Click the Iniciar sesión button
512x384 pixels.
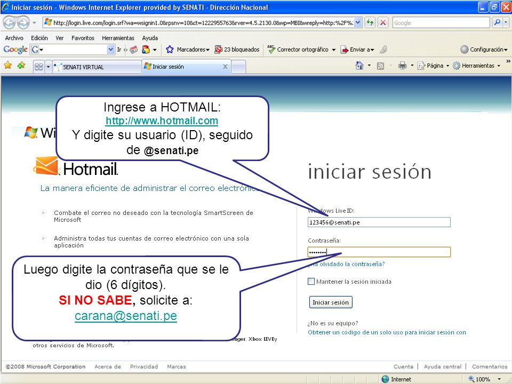[x=331, y=302]
